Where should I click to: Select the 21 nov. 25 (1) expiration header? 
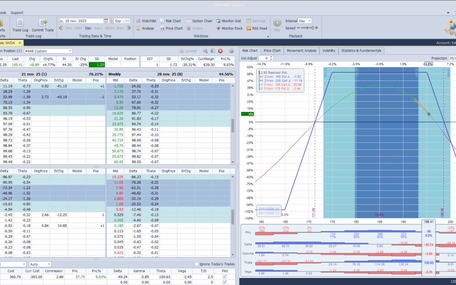pyautogui.click(x=34, y=74)
